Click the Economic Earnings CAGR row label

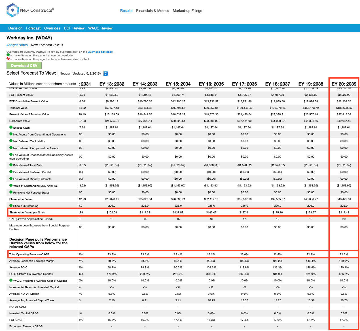tap(26, 326)
